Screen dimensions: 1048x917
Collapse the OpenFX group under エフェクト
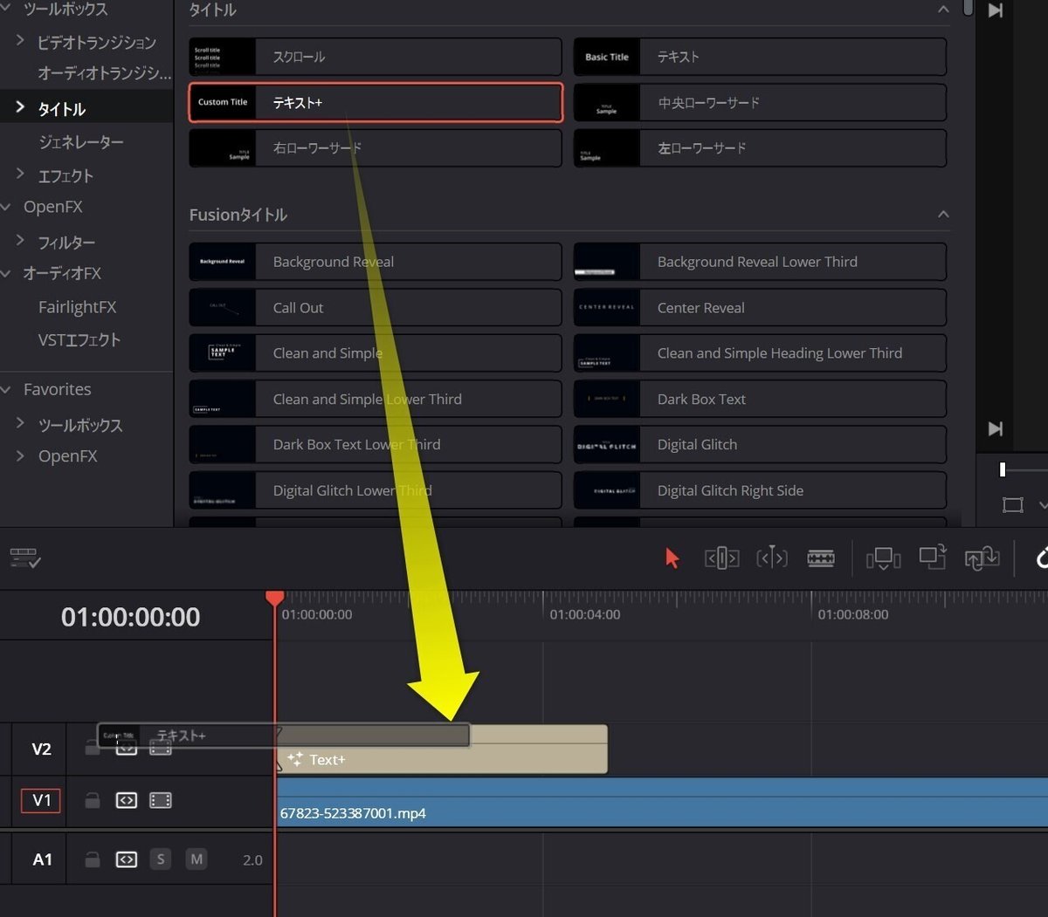(6, 207)
